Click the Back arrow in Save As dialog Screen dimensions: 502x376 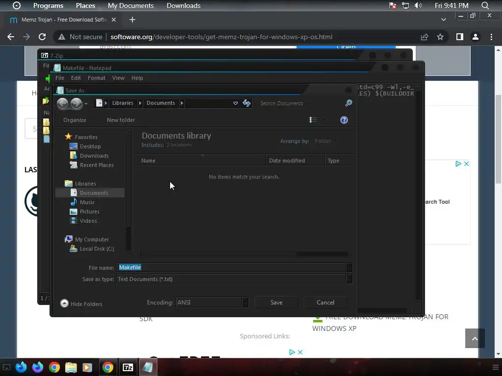[62, 103]
